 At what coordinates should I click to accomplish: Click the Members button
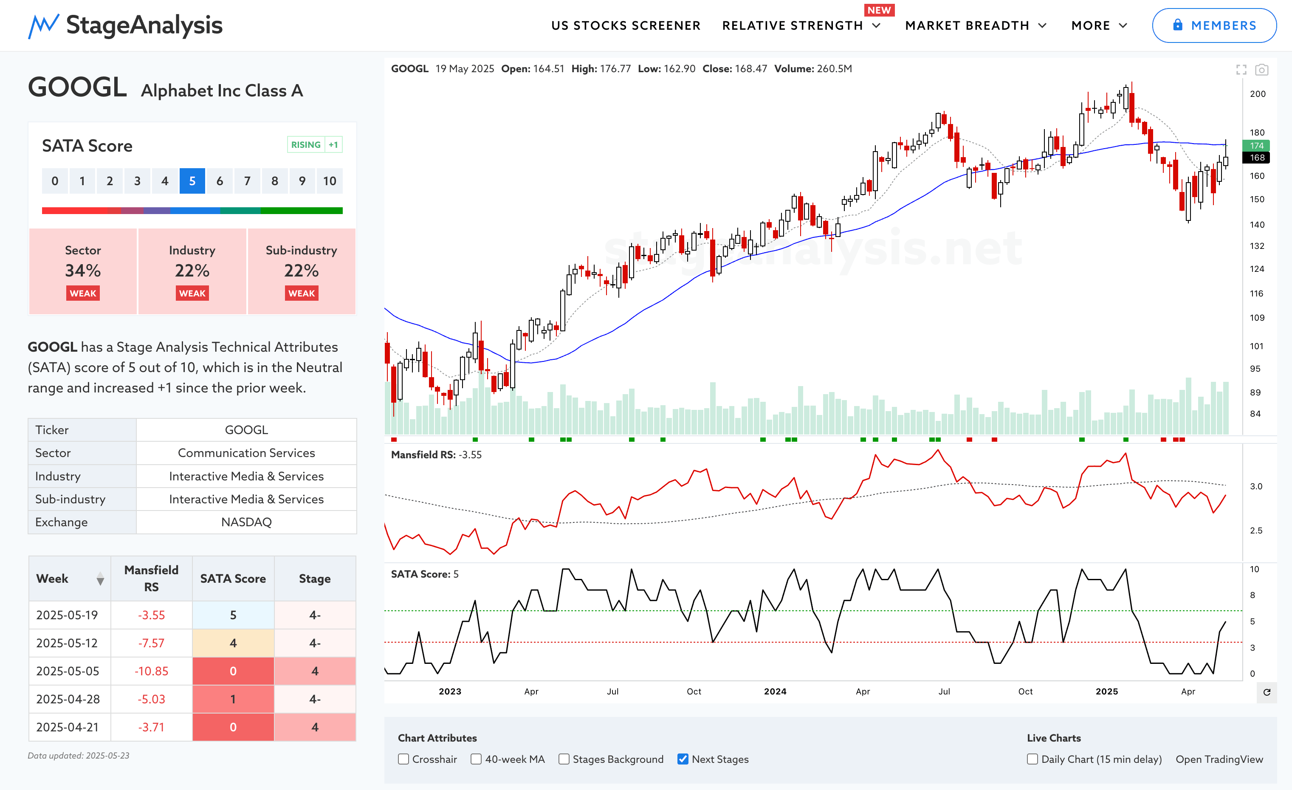tap(1214, 25)
